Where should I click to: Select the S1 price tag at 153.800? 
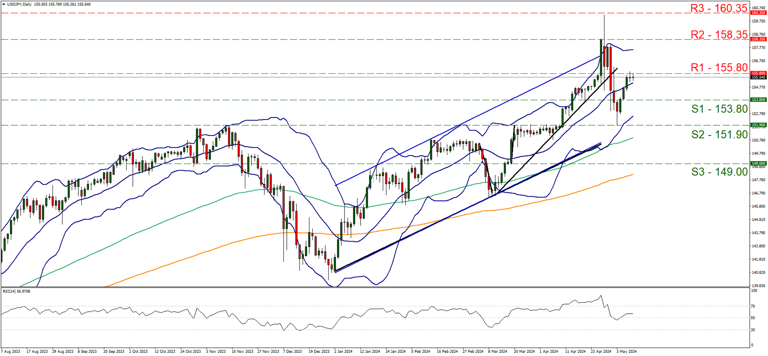[x=758, y=100]
